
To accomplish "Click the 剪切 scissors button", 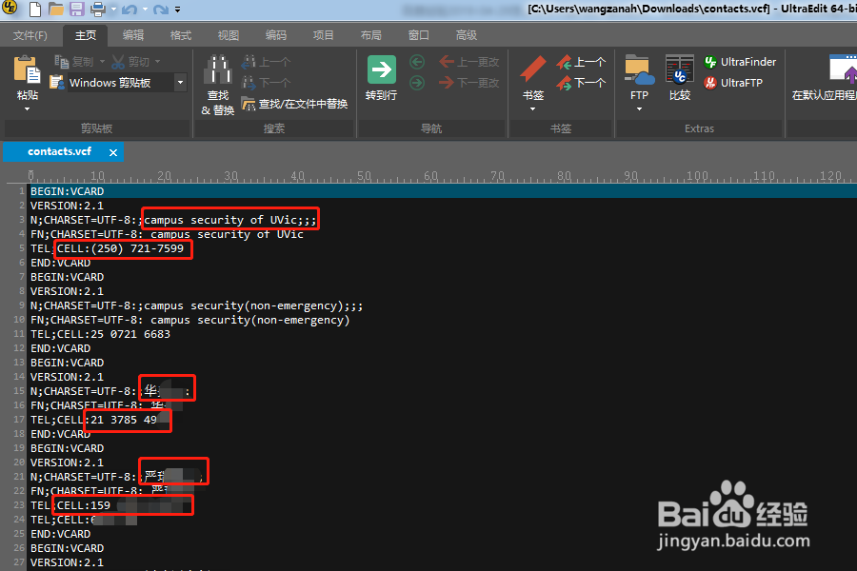I will tap(130, 62).
